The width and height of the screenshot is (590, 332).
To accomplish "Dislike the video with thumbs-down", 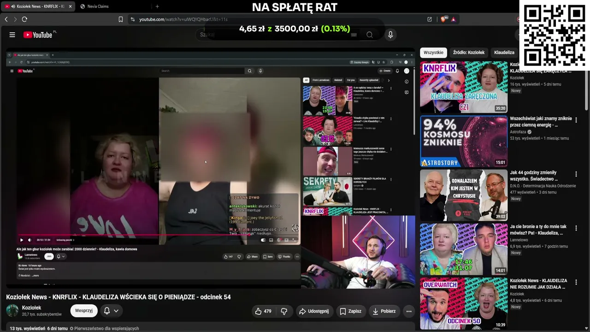I will tap(284, 311).
